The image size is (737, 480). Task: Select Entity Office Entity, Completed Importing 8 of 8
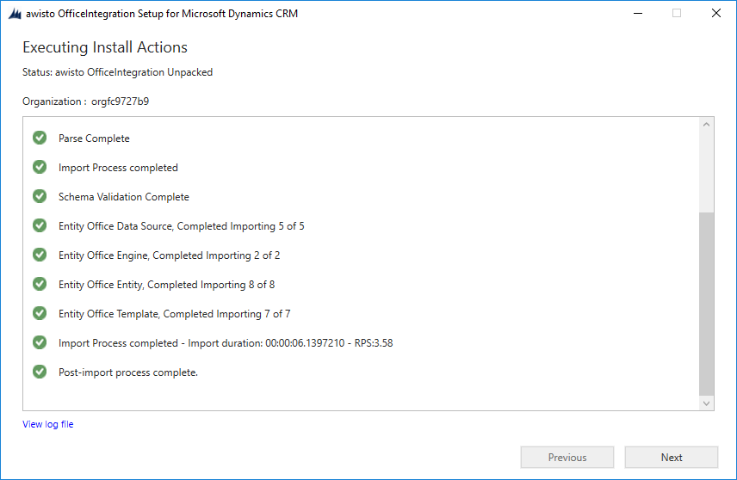pyautogui.click(x=166, y=285)
